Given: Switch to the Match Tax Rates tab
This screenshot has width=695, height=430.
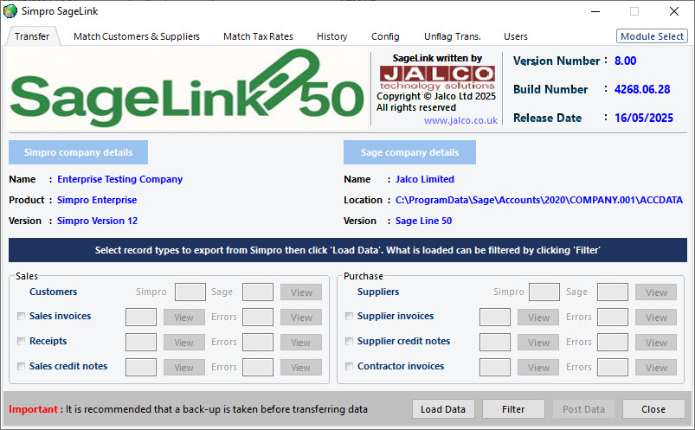Looking at the screenshot, I should (x=258, y=36).
